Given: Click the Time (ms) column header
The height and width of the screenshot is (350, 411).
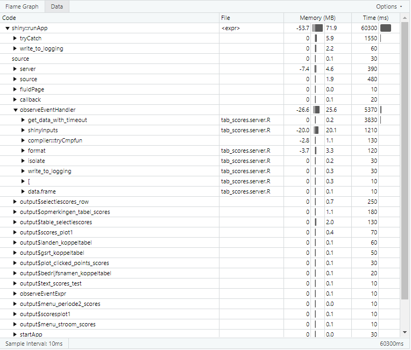Looking at the screenshot, I should coord(376,18).
